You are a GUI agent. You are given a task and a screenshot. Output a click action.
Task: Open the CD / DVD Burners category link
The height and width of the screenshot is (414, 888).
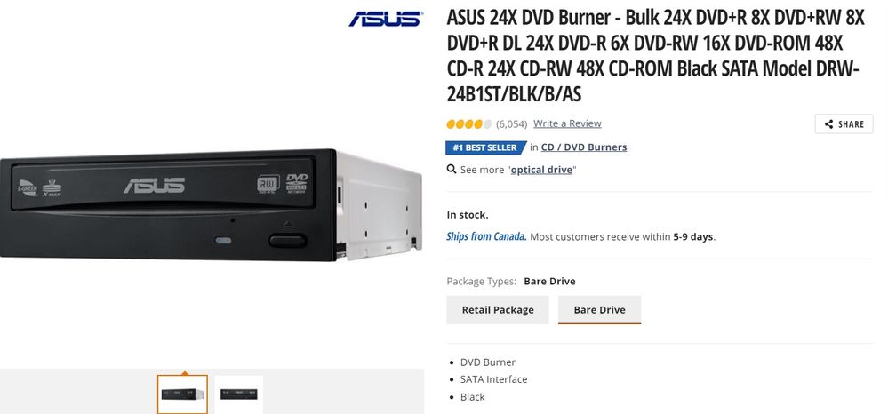pos(584,147)
